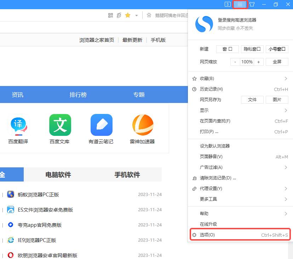Enter 全屏 full screen mode
The height and width of the screenshot is (259, 293).
(x=277, y=62)
